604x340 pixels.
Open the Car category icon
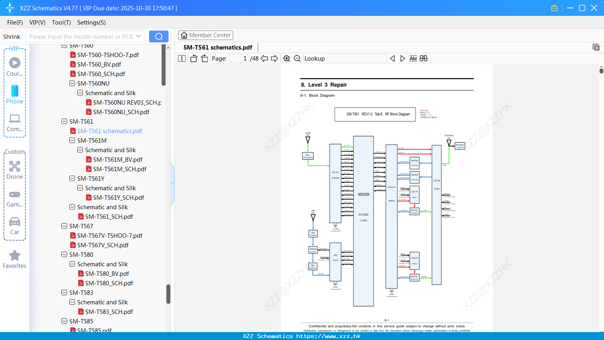click(x=15, y=222)
